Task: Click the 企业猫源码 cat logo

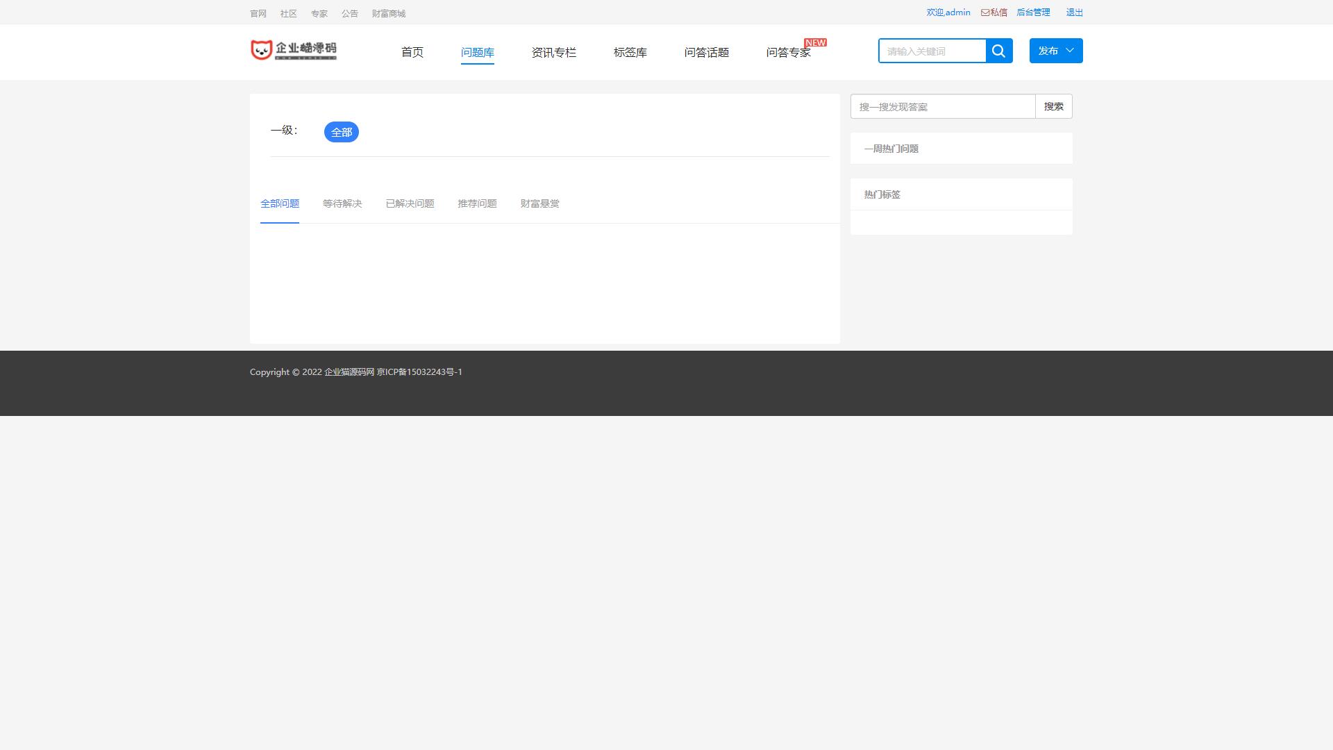Action: click(x=294, y=50)
